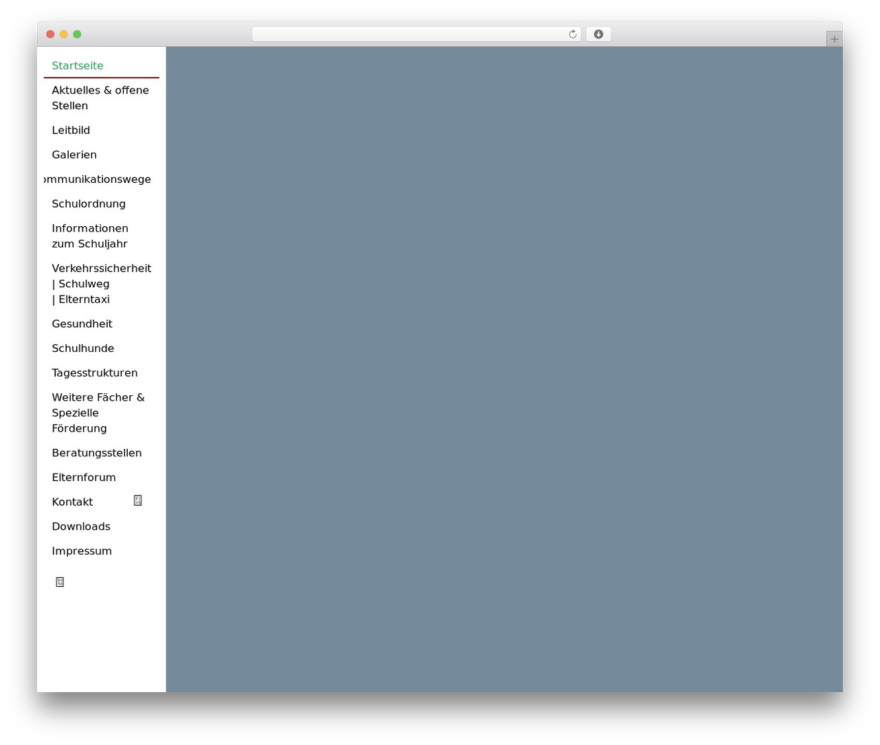The width and height of the screenshot is (880, 745).
Task: Open the downloads arrow button
Action: click(598, 34)
